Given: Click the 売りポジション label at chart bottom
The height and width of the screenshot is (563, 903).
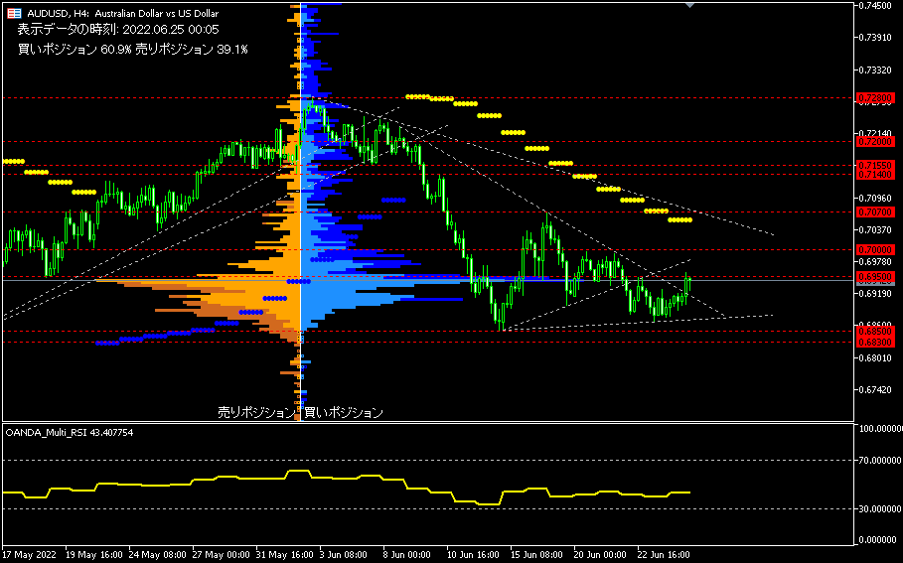Looking at the screenshot, I should 256,412.
